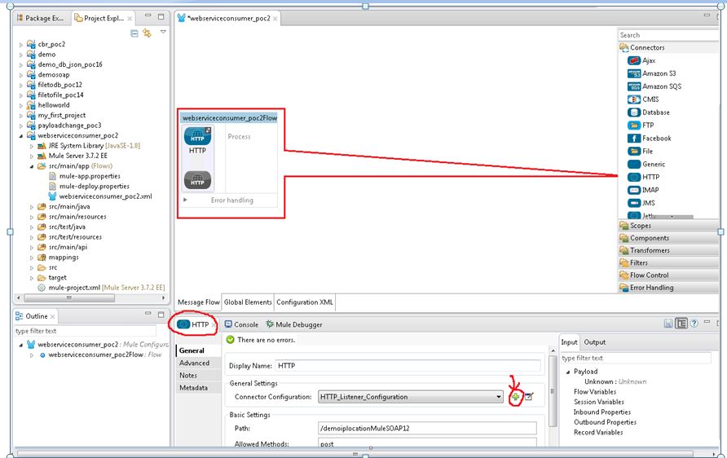The width and height of the screenshot is (727, 458).
Task: Select the Notes properties section
Action: tap(198, 376)
